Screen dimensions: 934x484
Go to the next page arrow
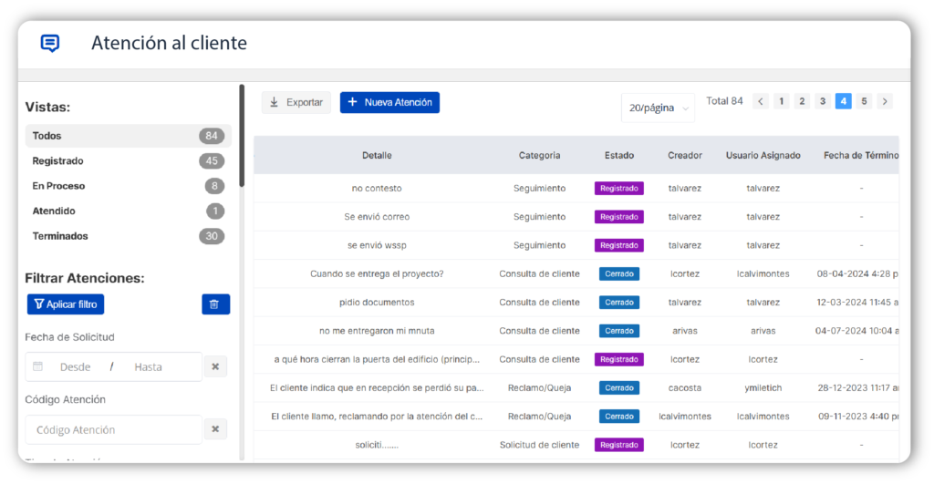click(x=885, y=101)
